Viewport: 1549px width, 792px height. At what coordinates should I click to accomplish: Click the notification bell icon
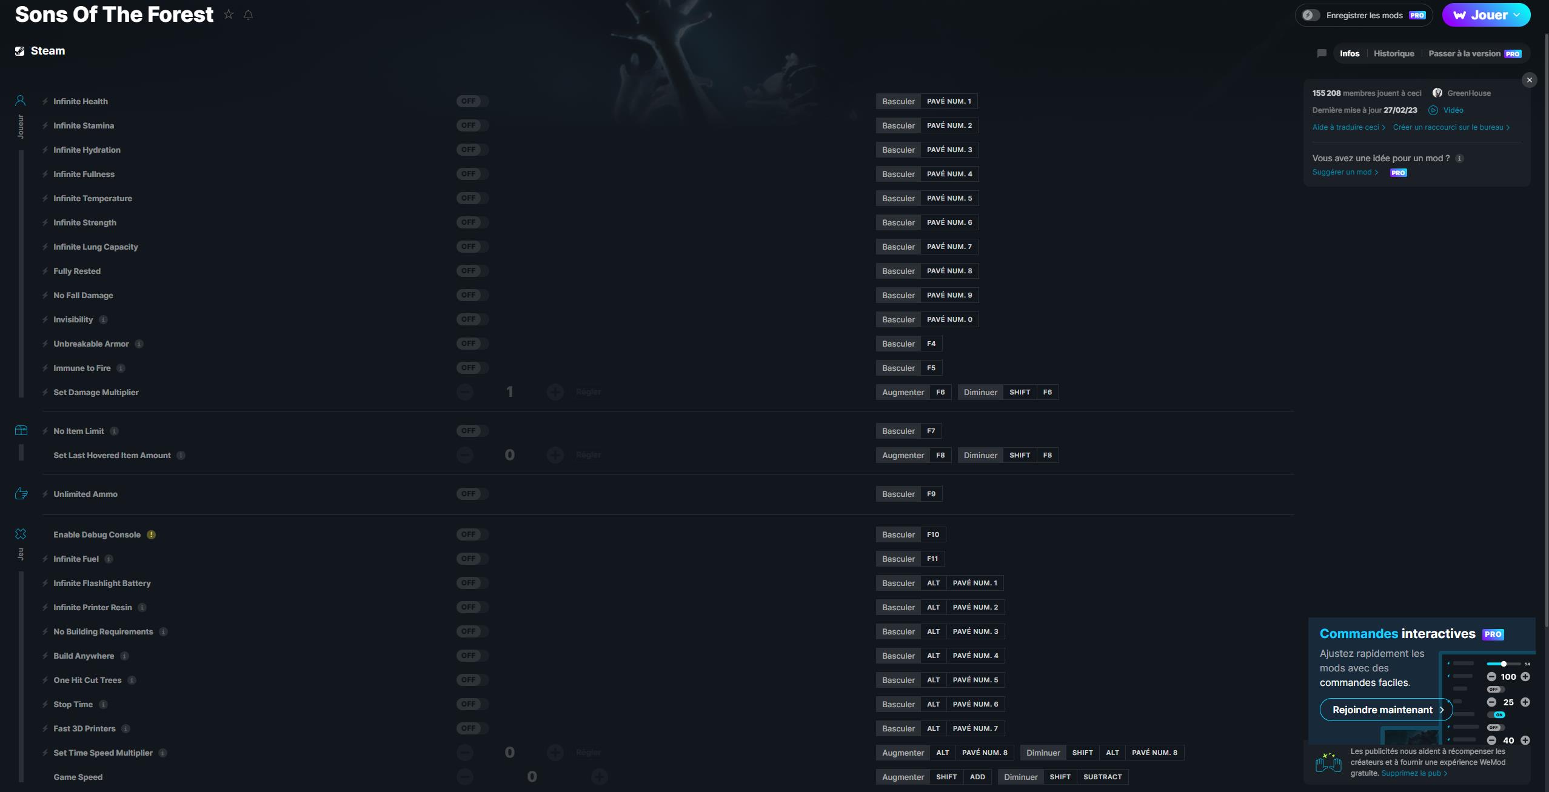click(248, 15)
